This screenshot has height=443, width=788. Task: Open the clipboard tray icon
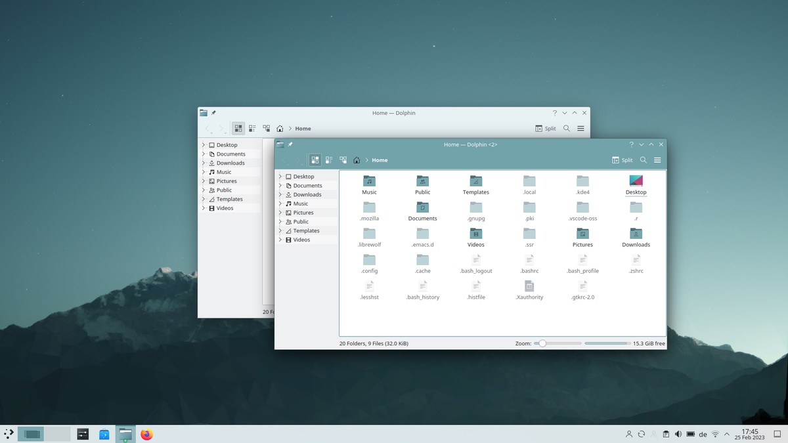coord(666,434)
